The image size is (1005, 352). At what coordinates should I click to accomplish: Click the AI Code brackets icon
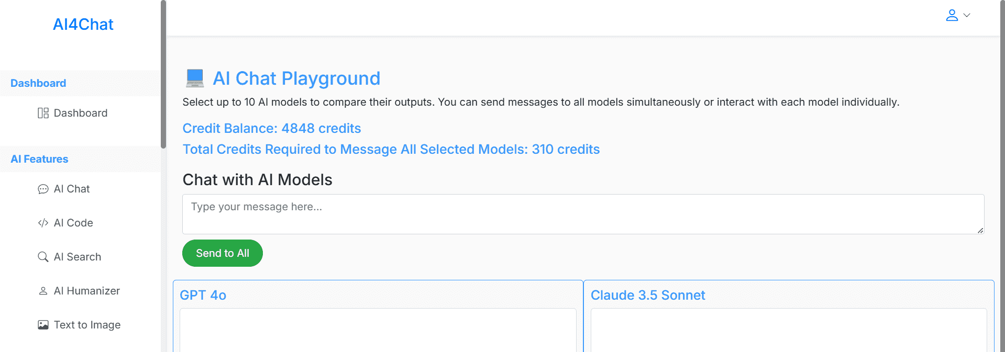43,223
